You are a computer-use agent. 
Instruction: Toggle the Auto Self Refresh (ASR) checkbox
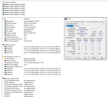[x=5, y=80]
